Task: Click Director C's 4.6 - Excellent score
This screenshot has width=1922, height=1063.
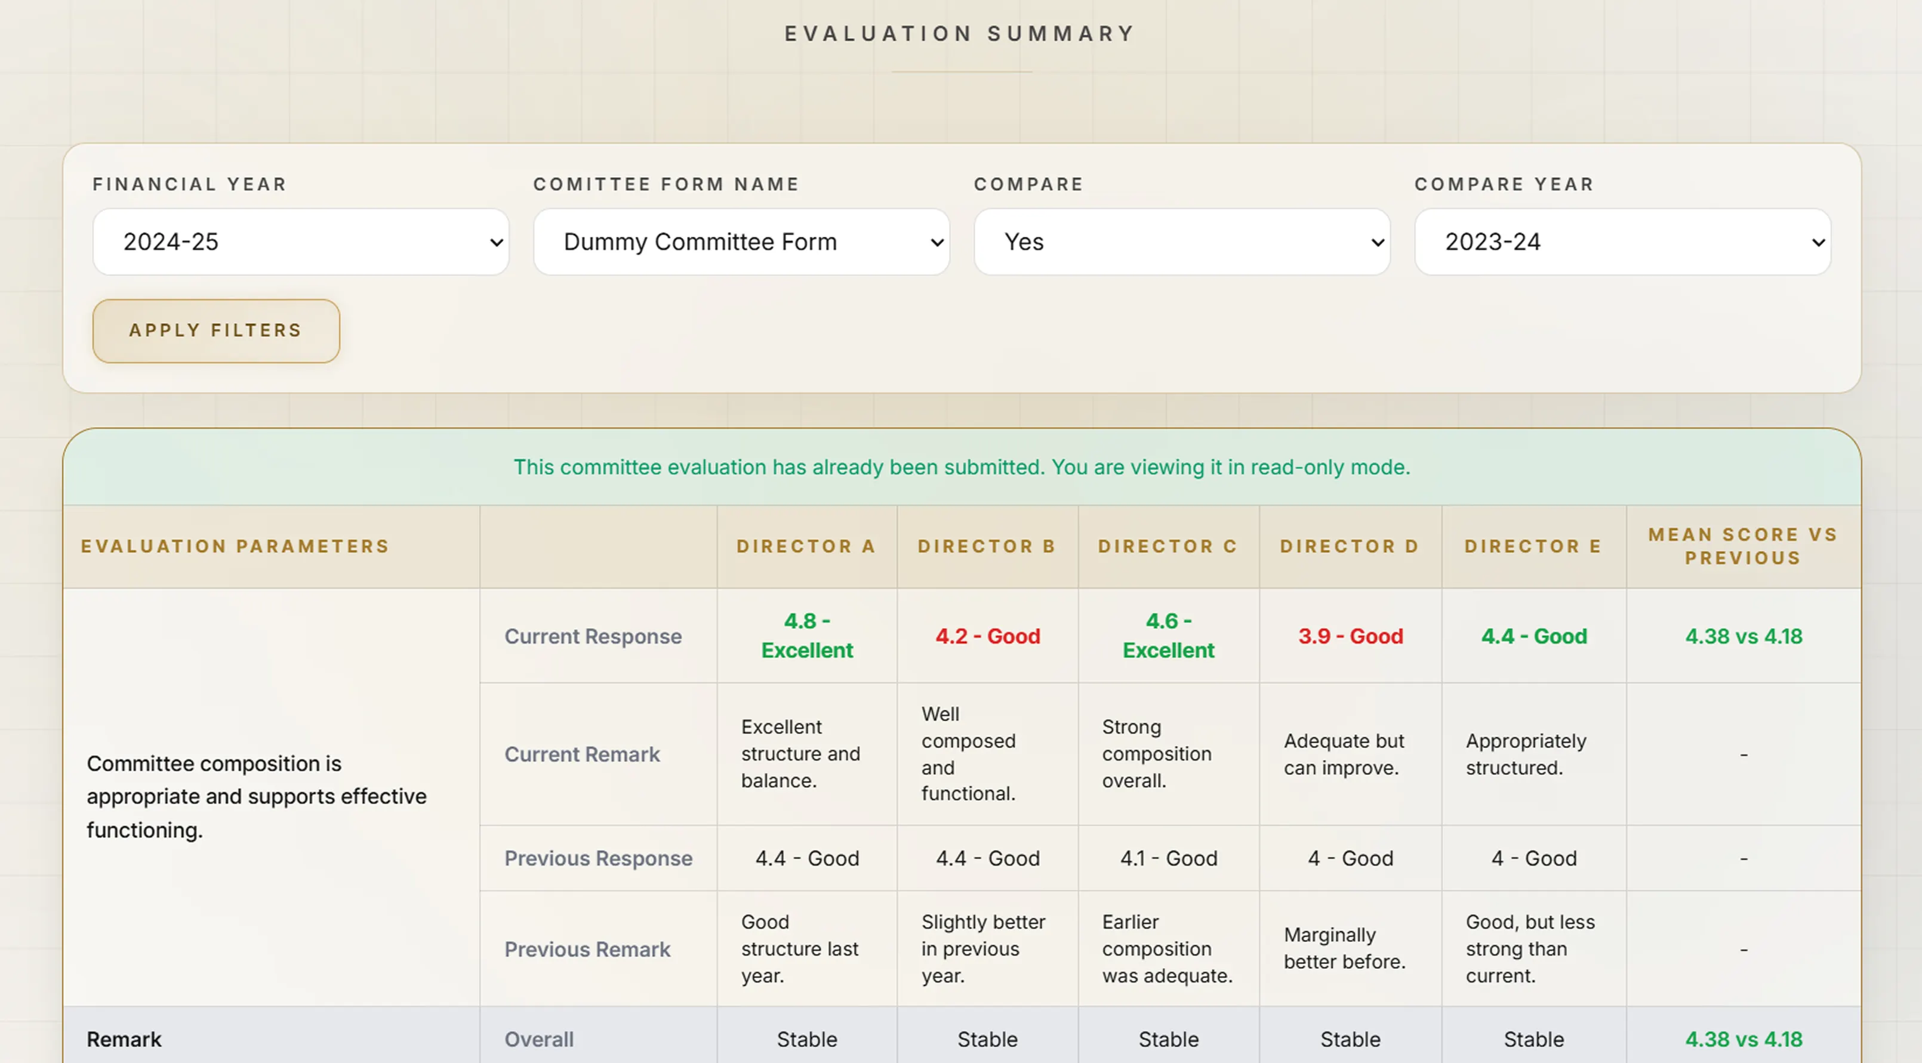Action: (1169, 636)
